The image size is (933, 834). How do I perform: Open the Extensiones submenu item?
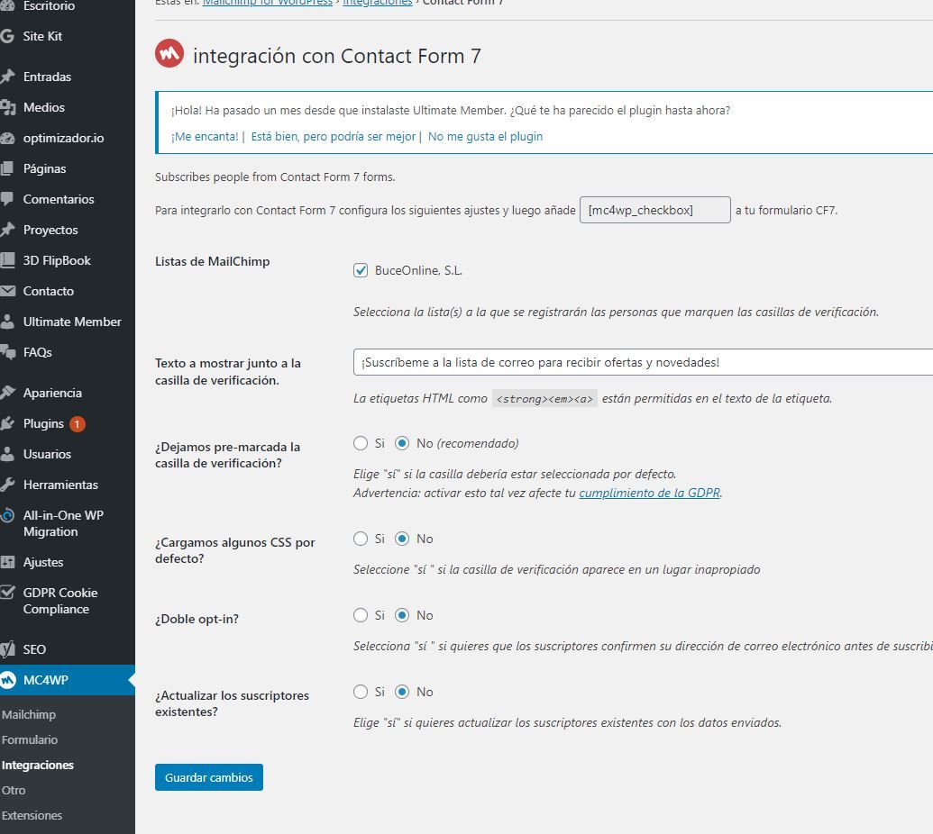32,816
